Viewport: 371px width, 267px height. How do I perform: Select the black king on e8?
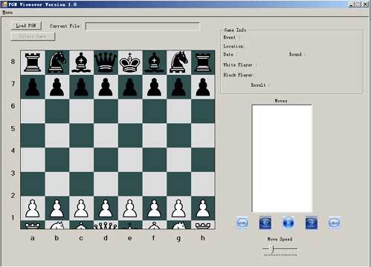130,62
